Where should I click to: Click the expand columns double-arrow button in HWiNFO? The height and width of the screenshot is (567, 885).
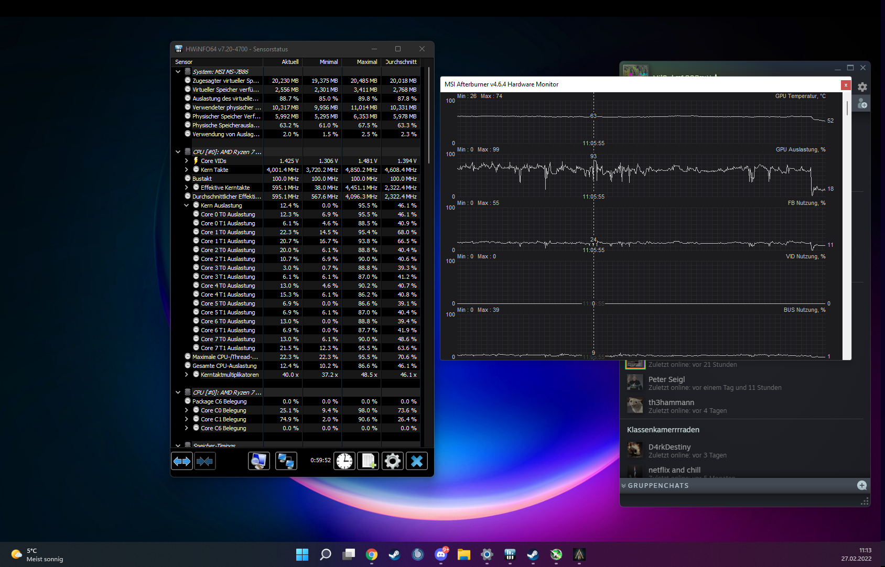[182, 461]
